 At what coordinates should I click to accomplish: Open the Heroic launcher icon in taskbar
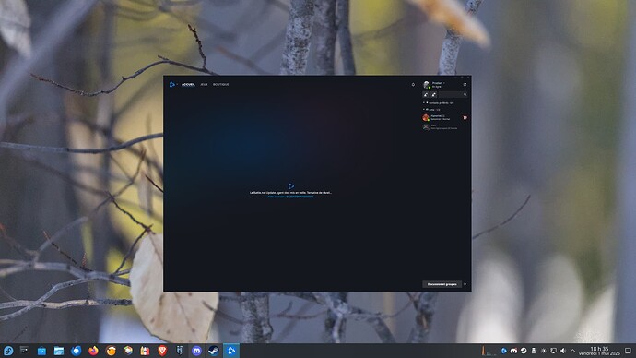click(180, 351)
